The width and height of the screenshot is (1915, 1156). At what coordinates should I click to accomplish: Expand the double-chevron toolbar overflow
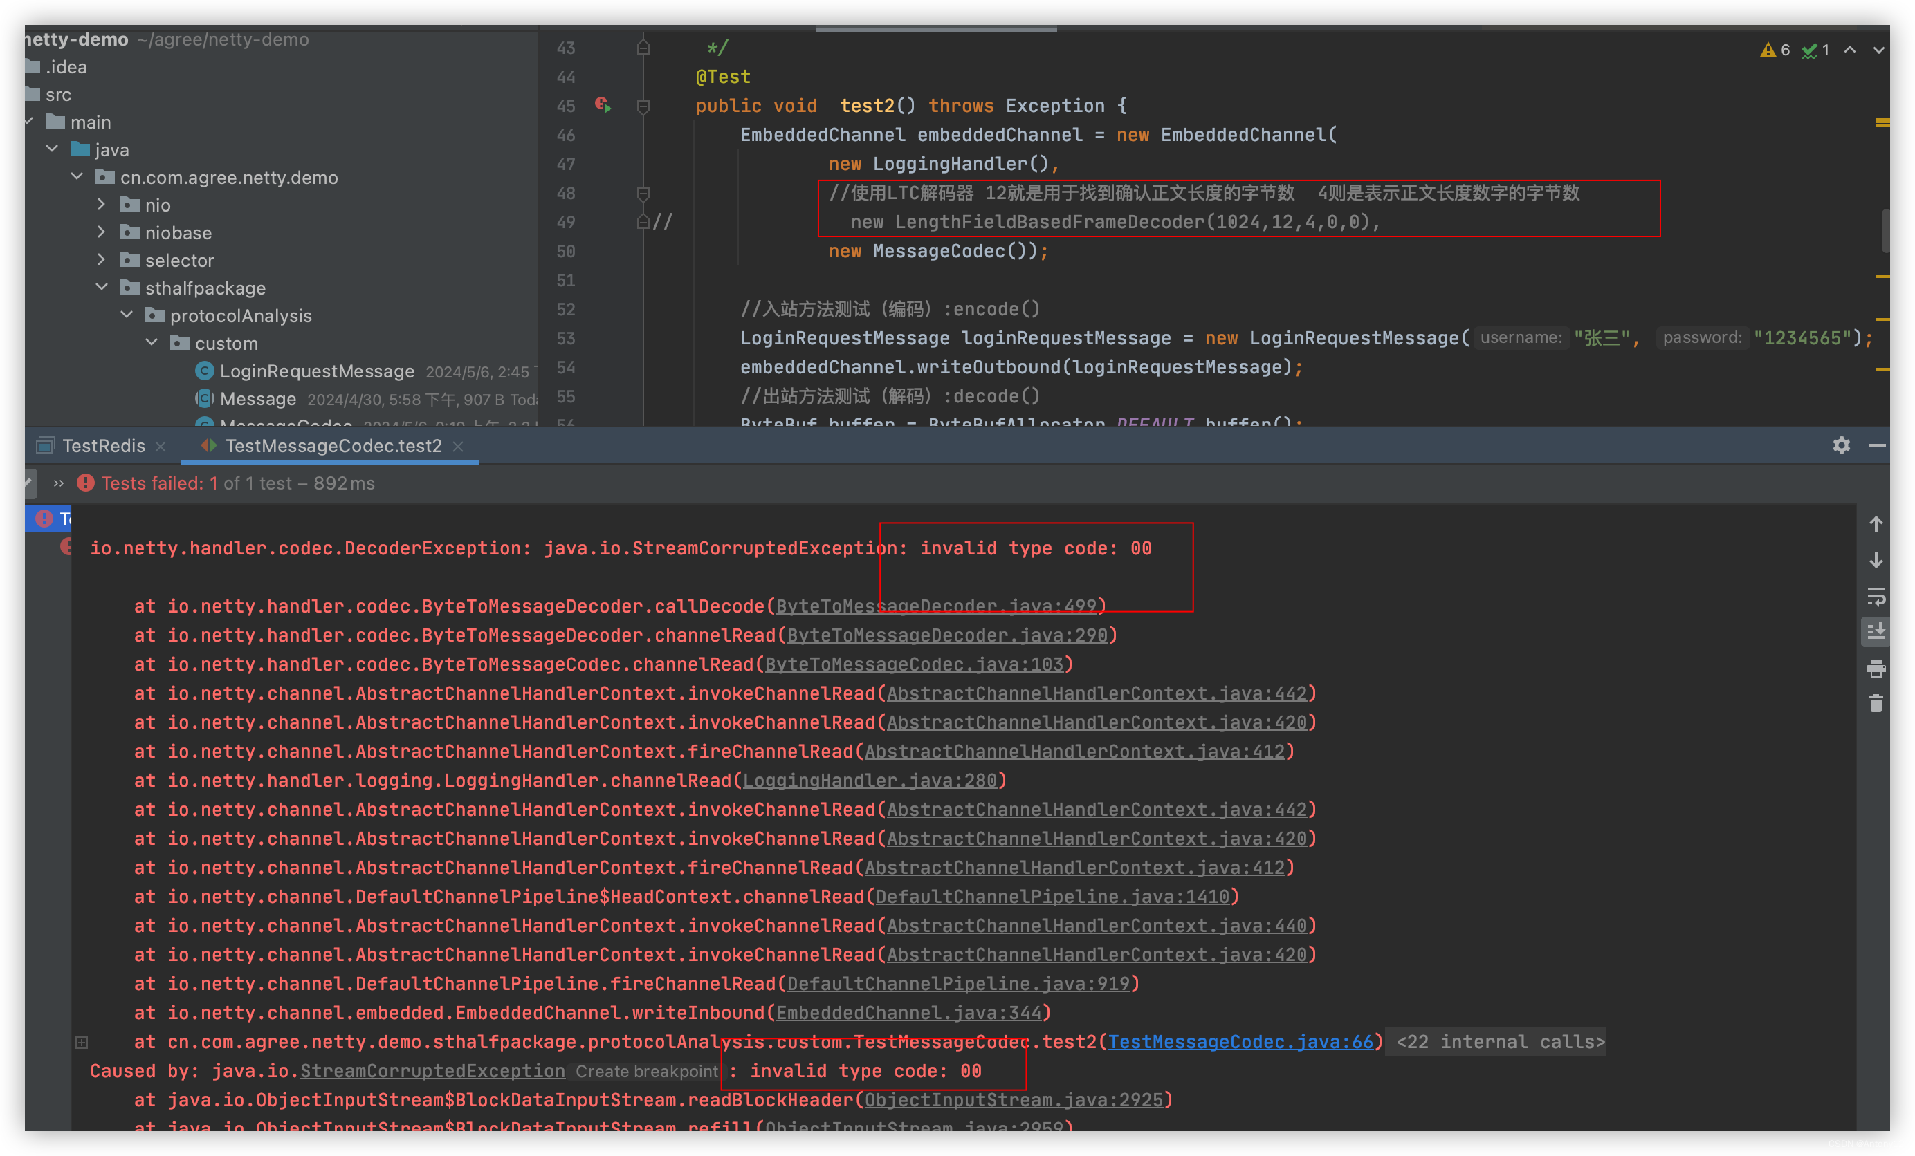[58, 483]
